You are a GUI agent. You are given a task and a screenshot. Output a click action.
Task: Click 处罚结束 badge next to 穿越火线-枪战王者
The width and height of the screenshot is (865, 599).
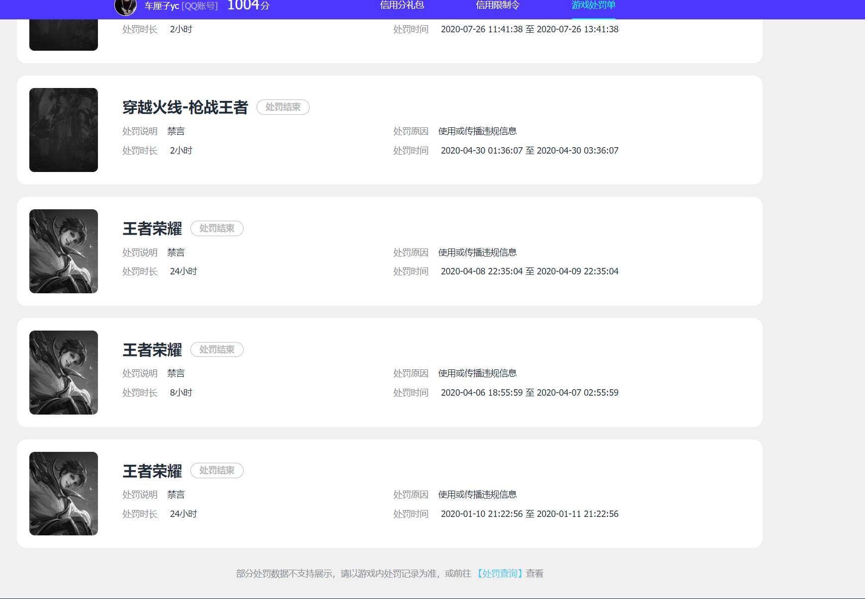pos(283,107)
